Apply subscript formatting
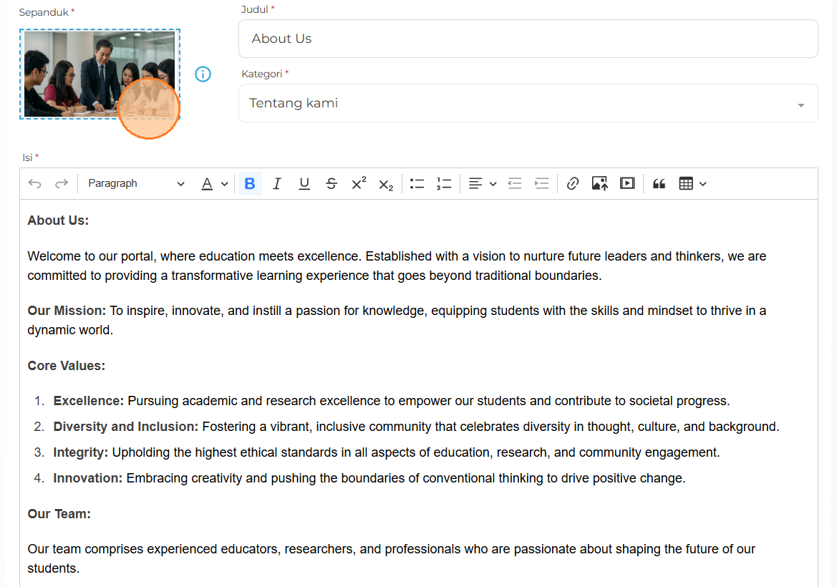Screen dimensions: 837x587 pos(386,184)
